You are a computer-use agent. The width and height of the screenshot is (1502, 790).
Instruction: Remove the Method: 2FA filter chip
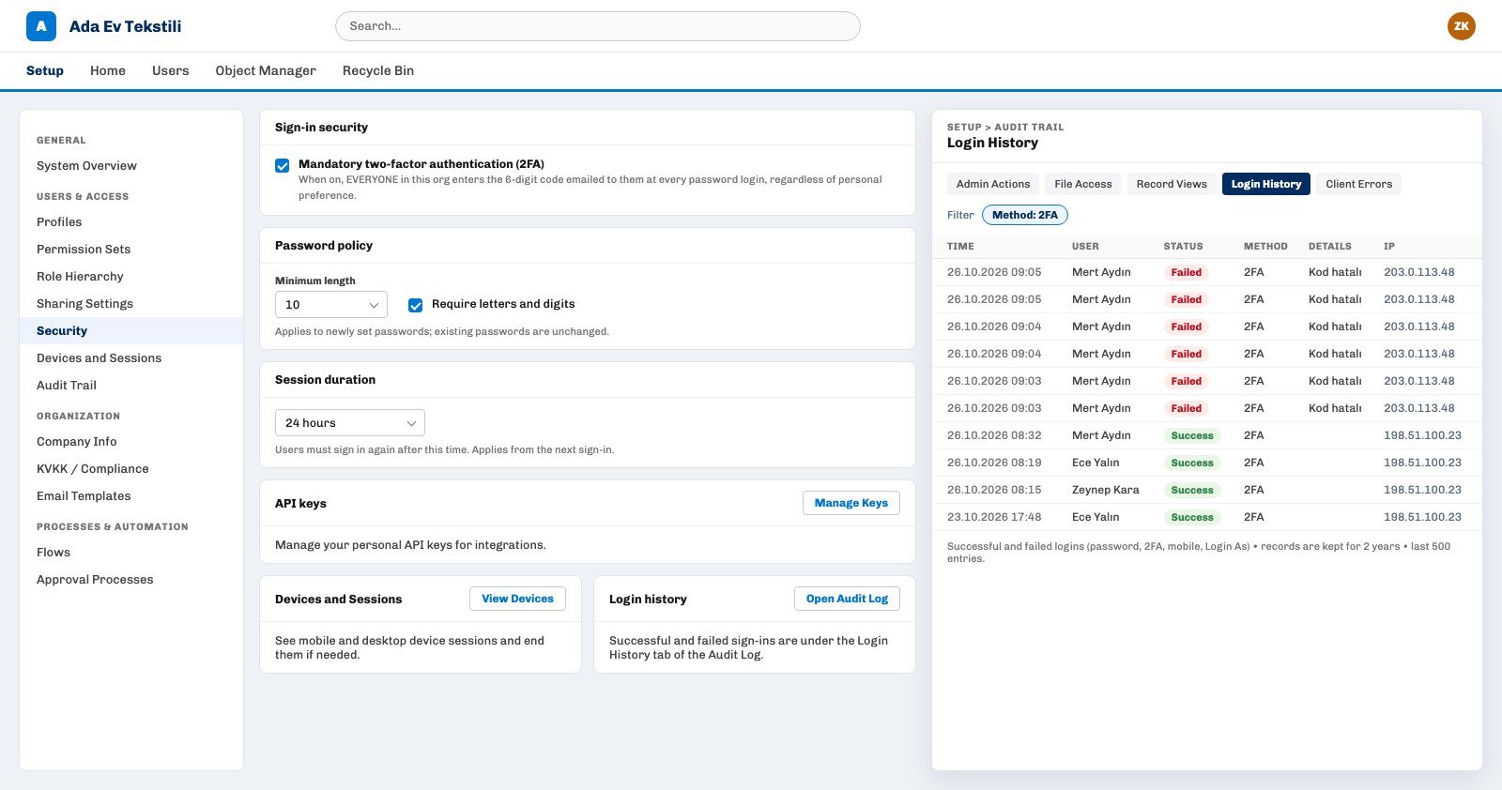[x=1025, y=215]
